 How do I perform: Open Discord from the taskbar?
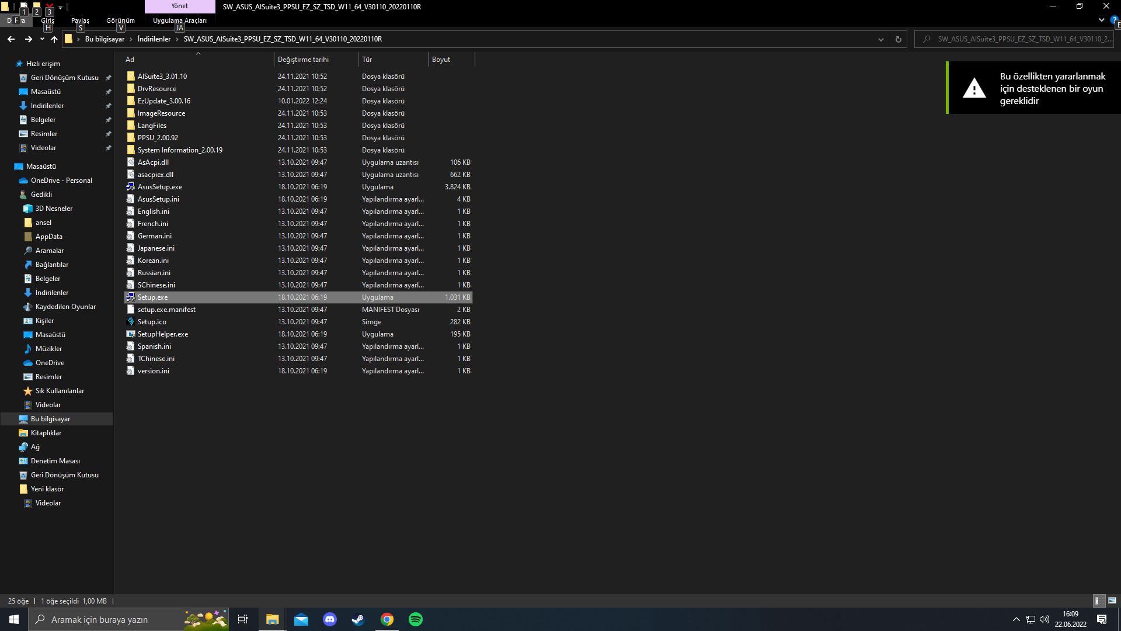(x=330, y=619)
